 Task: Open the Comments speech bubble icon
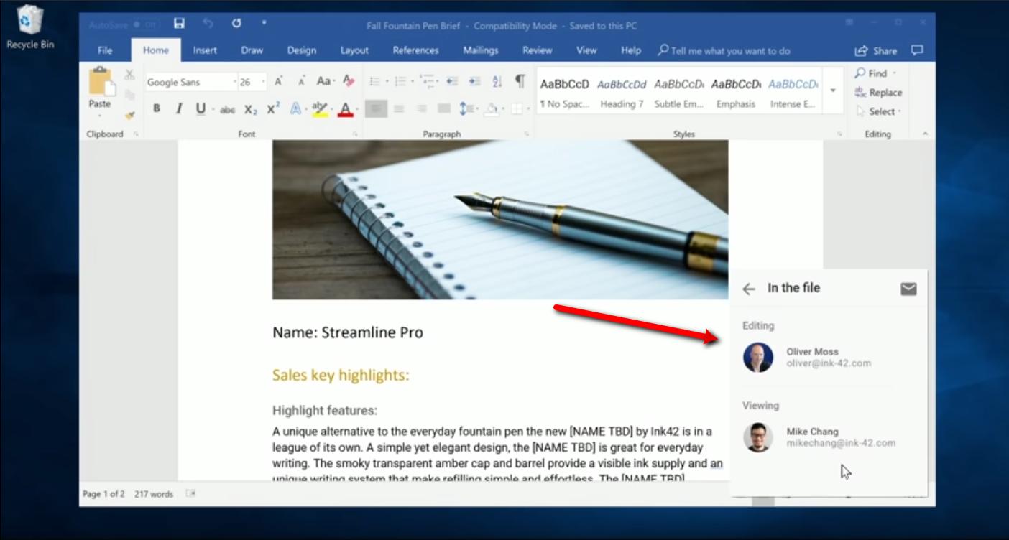coord(917,50)
